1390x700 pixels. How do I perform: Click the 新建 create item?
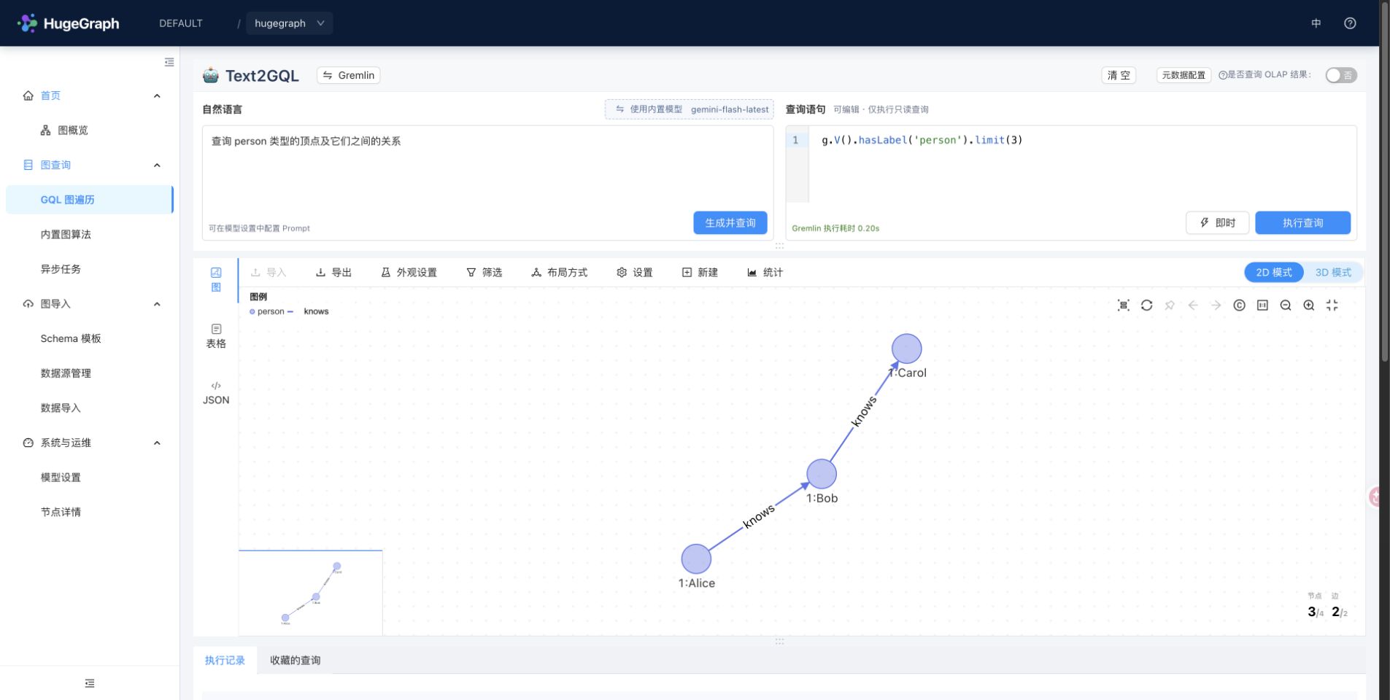pyautogui.click(x=700, y=273)
